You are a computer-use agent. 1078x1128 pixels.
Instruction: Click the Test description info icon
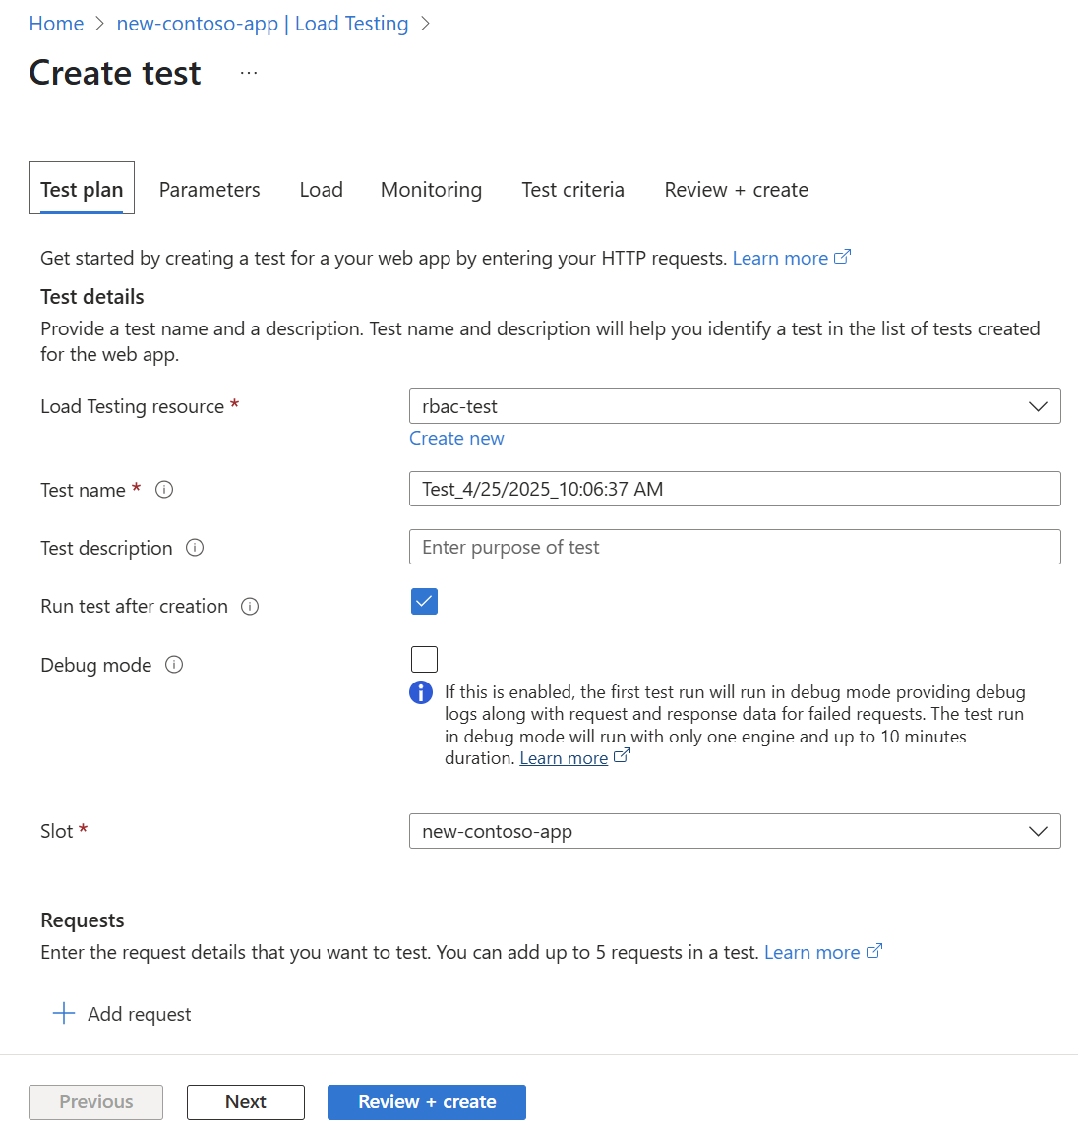point(195,548)
